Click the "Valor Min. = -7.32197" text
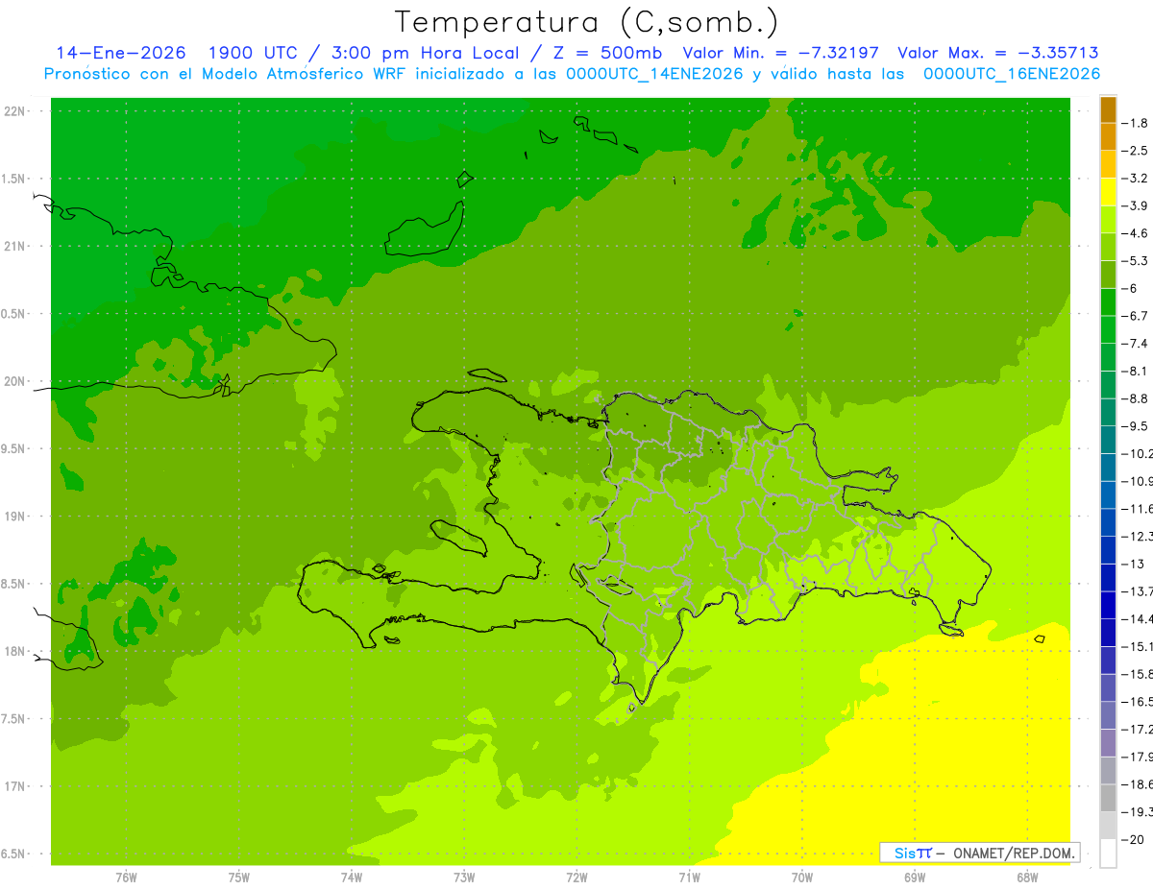 pyautogui.click(x=781, y=54)
